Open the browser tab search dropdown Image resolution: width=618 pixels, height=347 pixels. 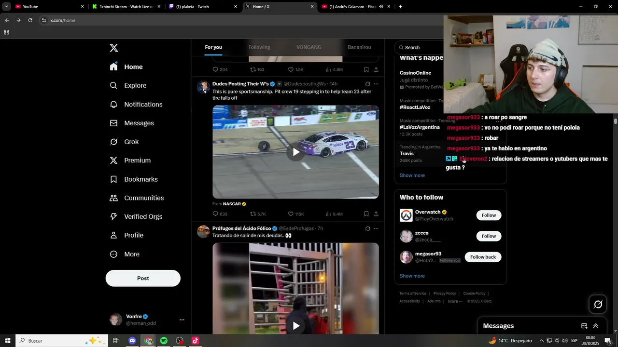point(6,7)
